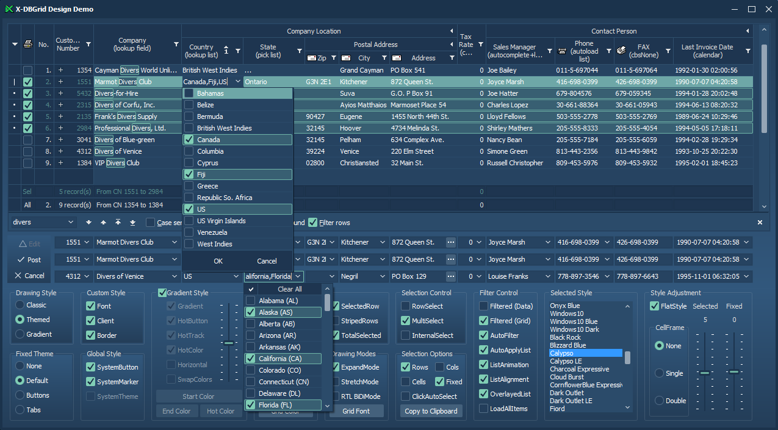This screenshot has width=778, height=430.
Task: Collapse the Contact Person column group
Action: (747, 31)
